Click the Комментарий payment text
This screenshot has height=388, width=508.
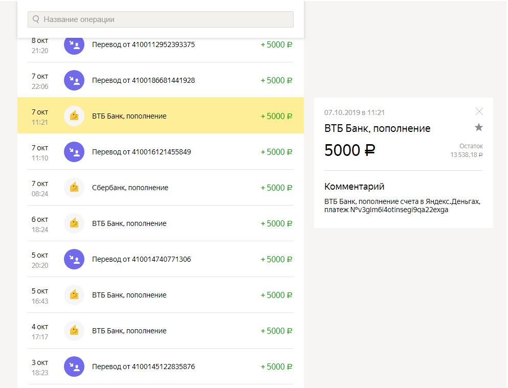click(x=403, y=206)
